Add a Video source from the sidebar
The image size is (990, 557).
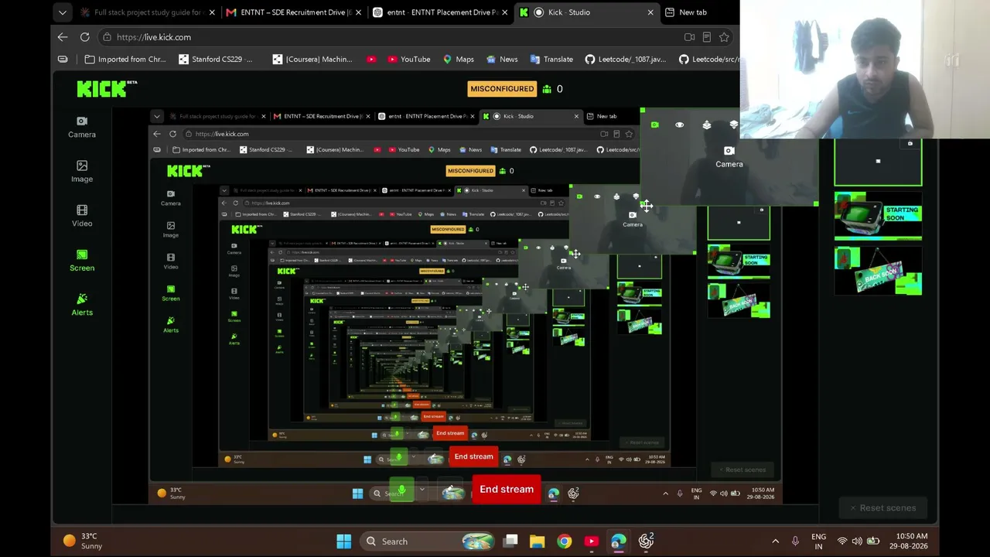tap(81, 217)
